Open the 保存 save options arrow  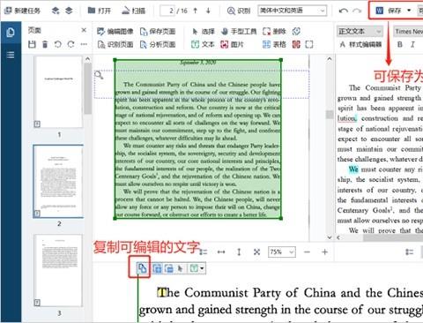pyautogui.click(x=409, y=11)
